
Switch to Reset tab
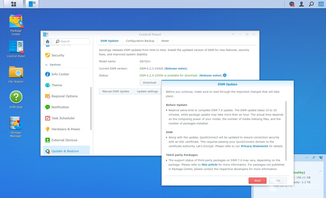tap(165, 41)
